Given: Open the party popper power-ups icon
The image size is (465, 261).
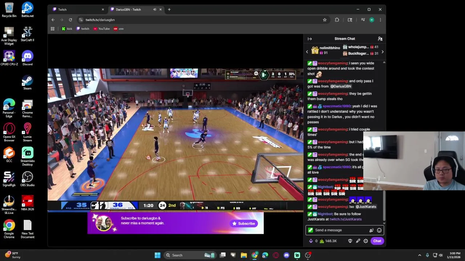Looking at the screenshot, I should click(371, 230).
